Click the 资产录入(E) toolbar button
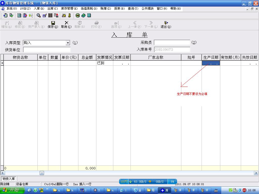The width and height of the screenshot is (259, 194). pyautogui.click(x=36, y=25)
